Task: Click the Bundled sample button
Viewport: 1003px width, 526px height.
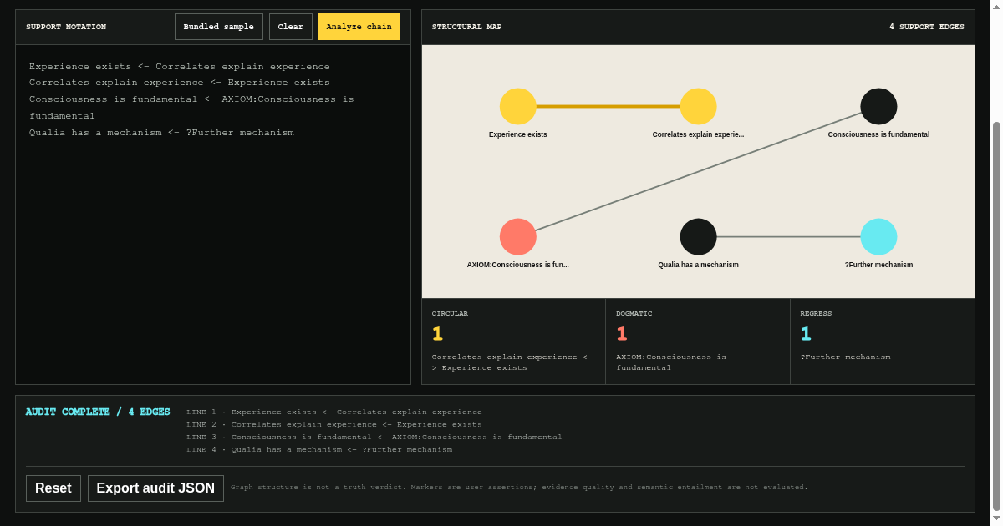Action: (219, 27)
